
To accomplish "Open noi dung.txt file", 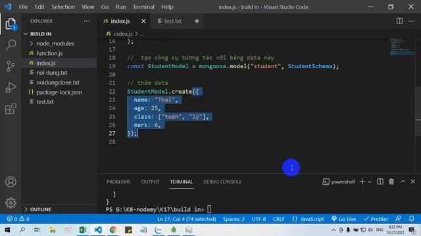I will (x=51, y=73).
